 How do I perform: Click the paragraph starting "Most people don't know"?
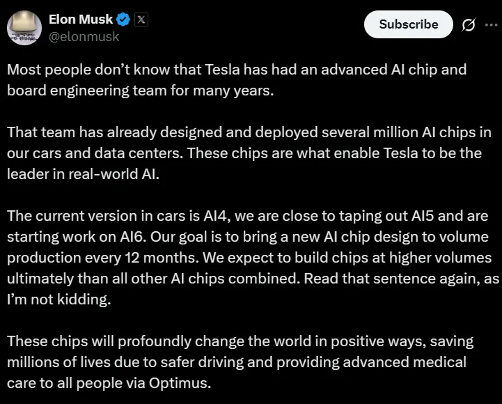pyautogui.click(x=237, y=79)
